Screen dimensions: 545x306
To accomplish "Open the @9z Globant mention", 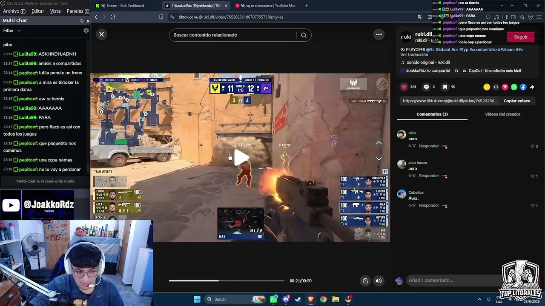I will [438, 50].
